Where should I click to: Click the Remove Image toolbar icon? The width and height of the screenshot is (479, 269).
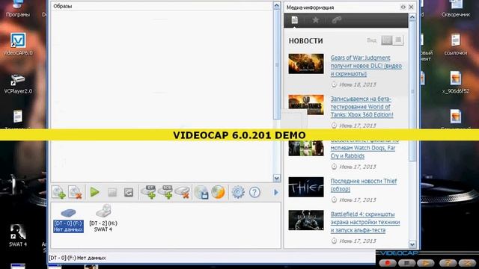(x=75, y=193)
